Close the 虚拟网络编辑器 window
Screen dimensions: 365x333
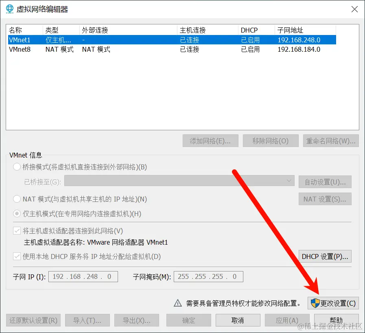[354, 9]
